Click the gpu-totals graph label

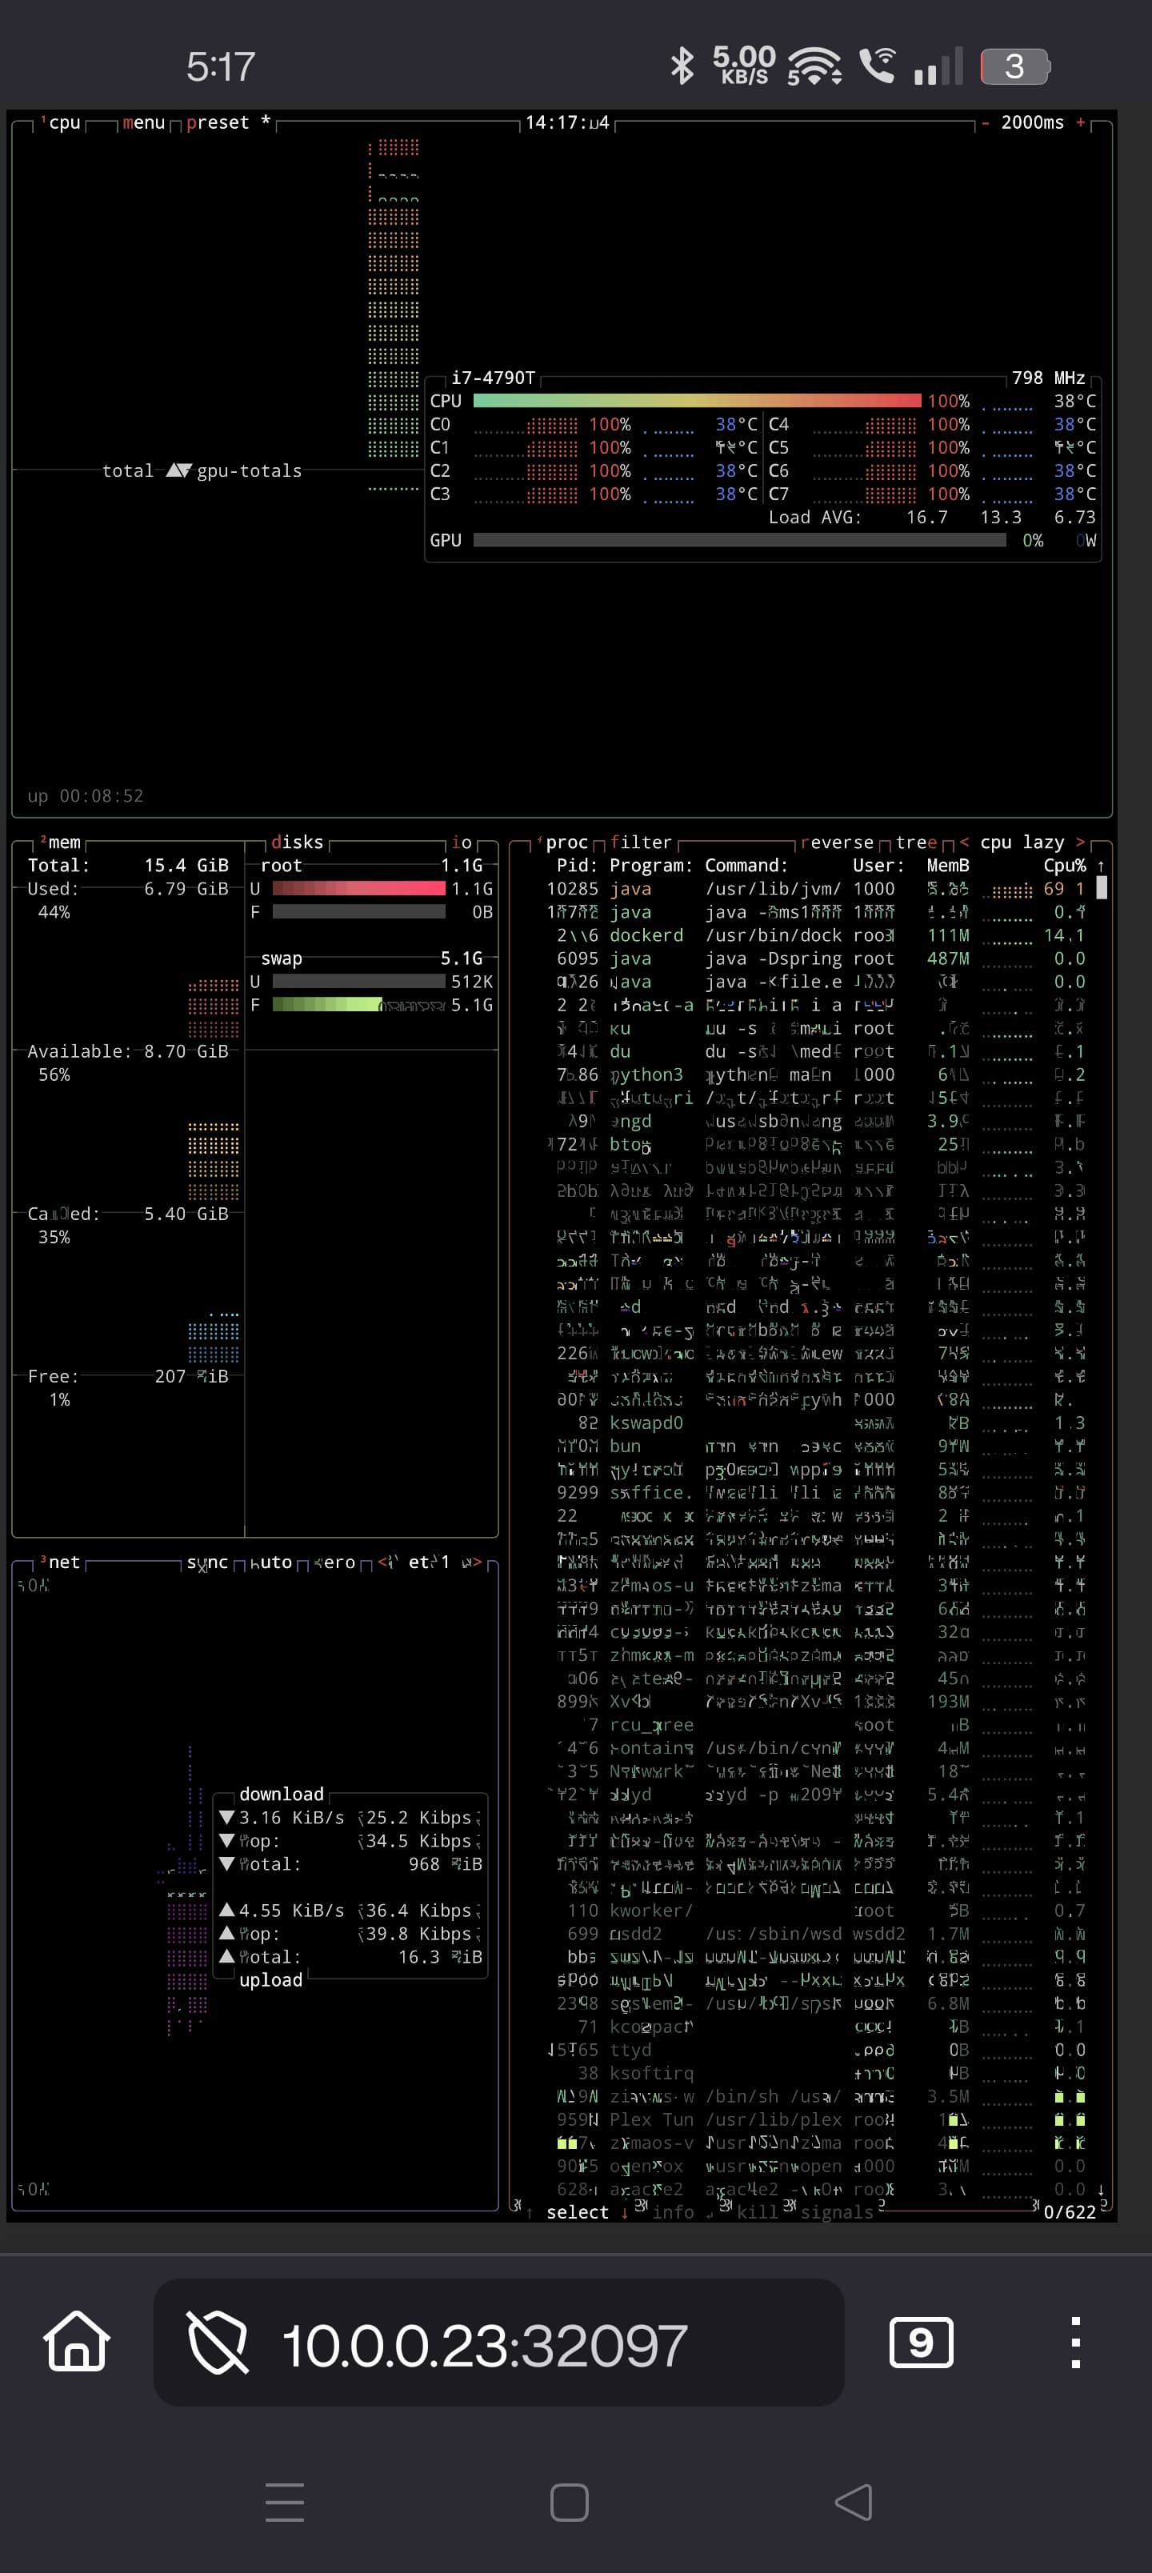[x=249, y=470]
